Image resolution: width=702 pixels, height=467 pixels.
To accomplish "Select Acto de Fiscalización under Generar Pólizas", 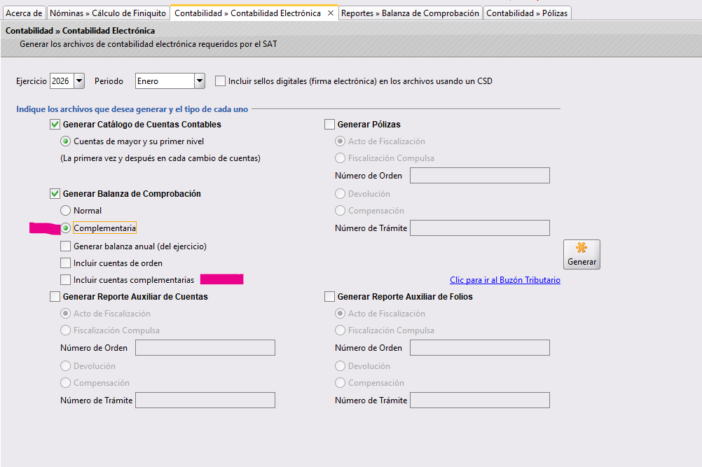I will coord(340,141).
